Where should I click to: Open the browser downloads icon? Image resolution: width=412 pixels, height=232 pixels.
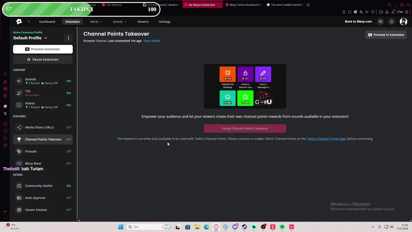click(x=393, y=12)
